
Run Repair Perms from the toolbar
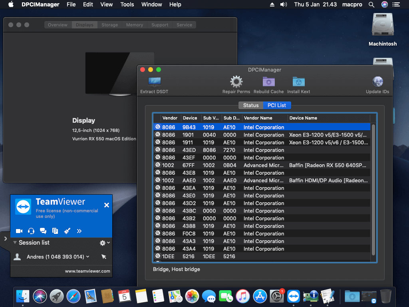[236, 82]
